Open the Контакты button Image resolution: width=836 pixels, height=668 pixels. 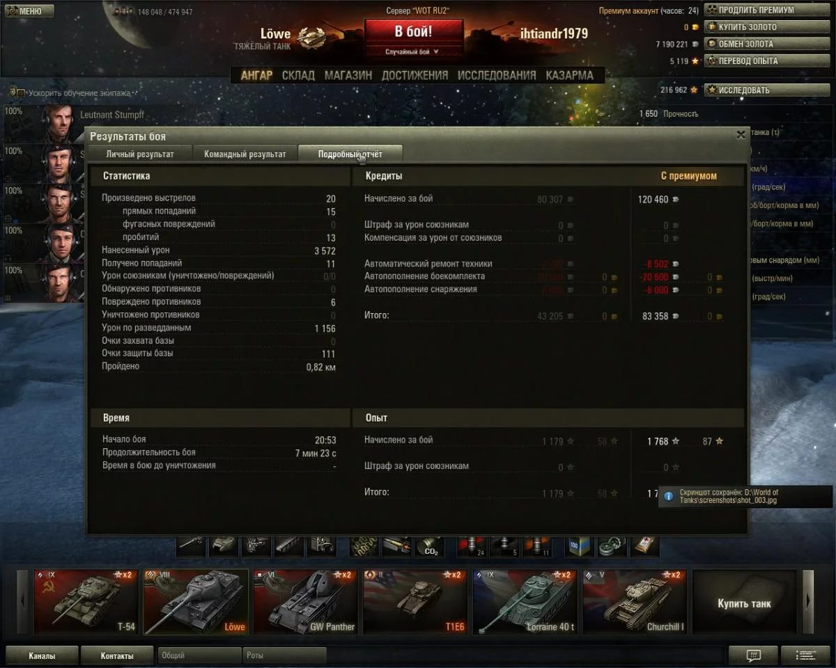(x=117, y=655)
